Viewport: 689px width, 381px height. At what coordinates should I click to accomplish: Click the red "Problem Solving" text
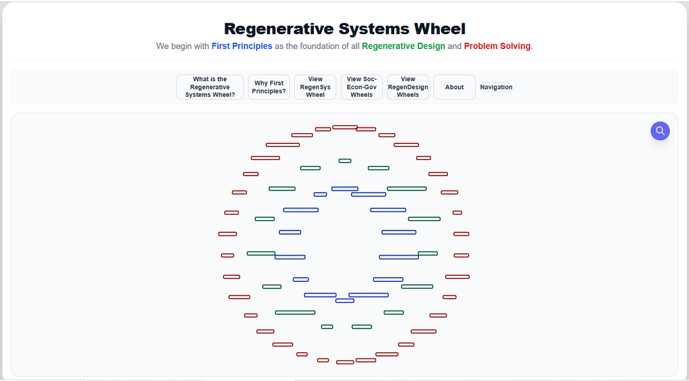click(x=497, y=46)
